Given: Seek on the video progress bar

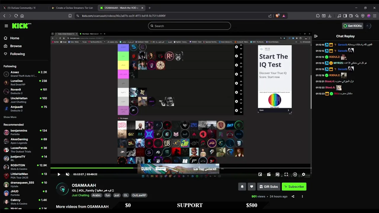Looking at the screenshot, I should 181,168.
